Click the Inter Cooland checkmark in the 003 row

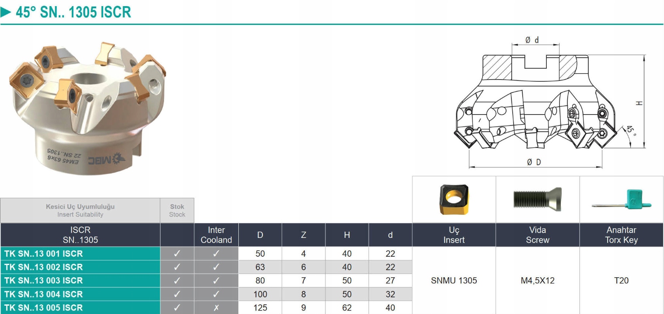click(217, 281)
